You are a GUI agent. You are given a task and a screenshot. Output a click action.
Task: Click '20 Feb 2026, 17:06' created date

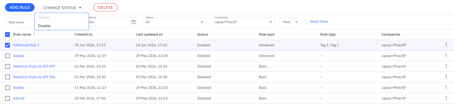[90, 98]
